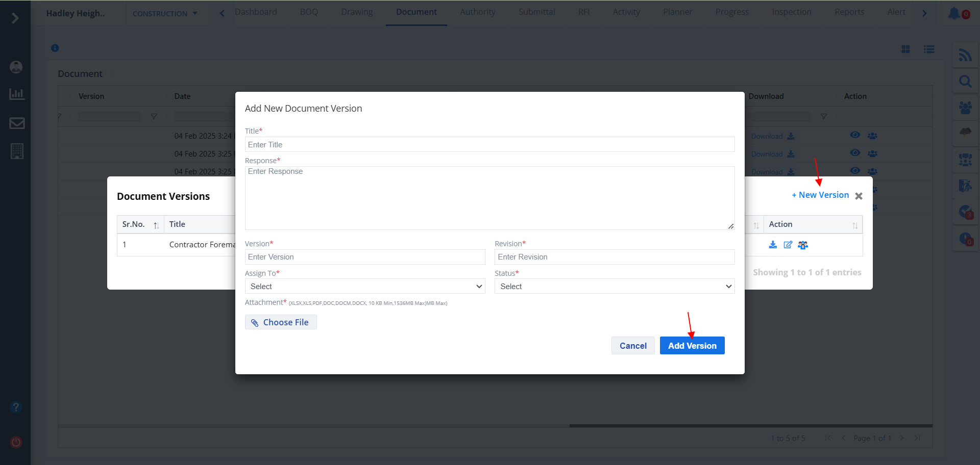980x465 pixels.
Task: Switch to grid view layout icon
Action: [x=905, y=49]
